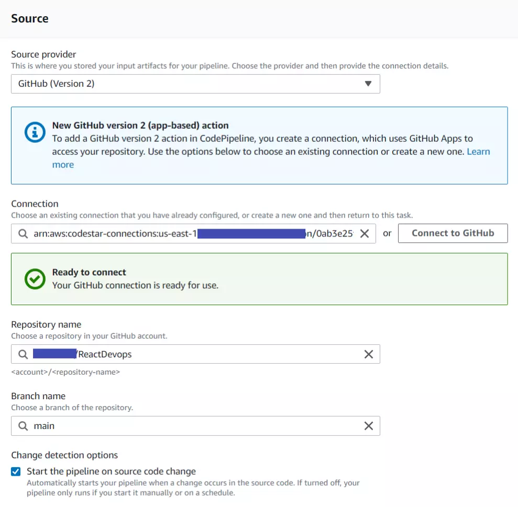Viewport: 518px width, 507px height.
Task: Clear the main branch with the X icon
Action: pos(369,426)
